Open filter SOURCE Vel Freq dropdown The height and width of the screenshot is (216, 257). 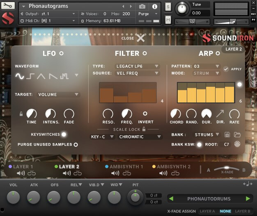tap(138, 73)
